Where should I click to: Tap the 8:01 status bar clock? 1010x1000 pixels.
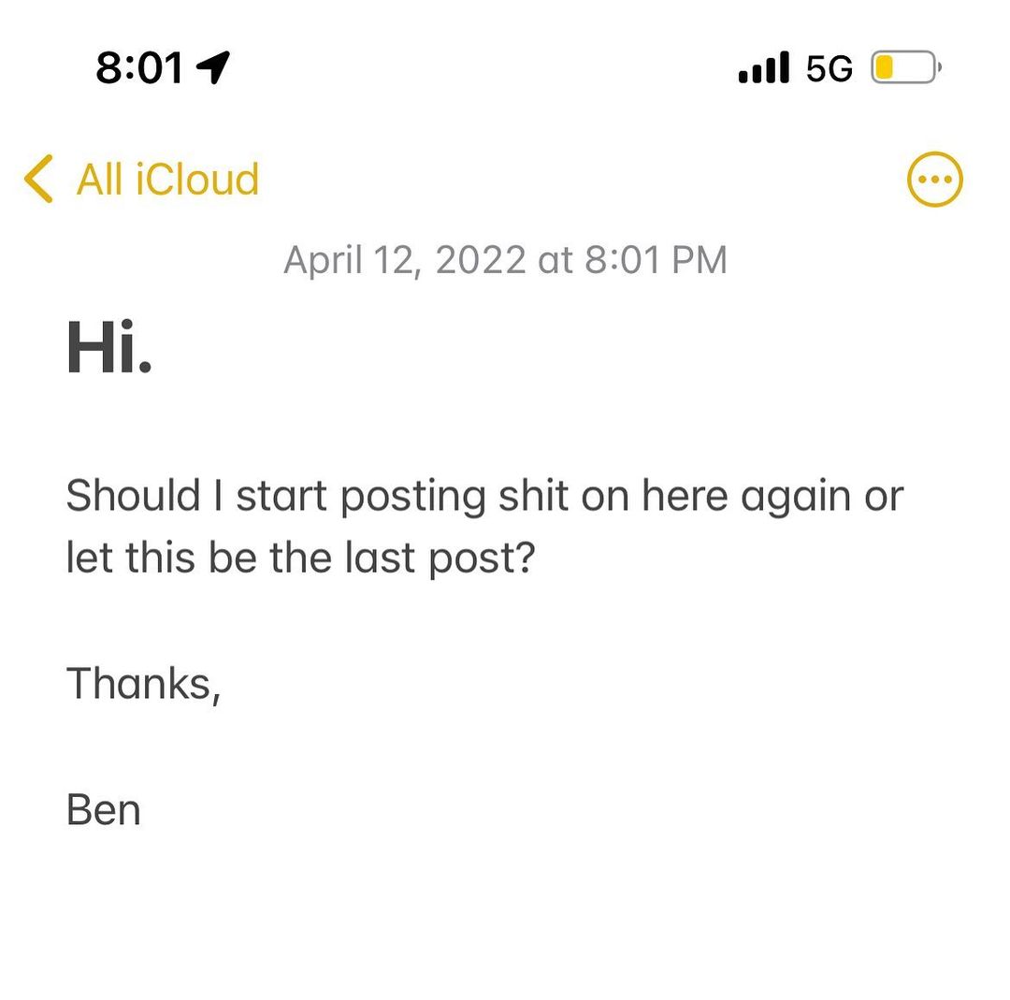[x=140, y=67]
